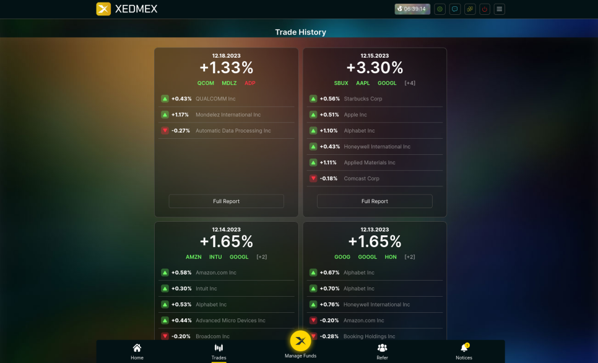Click the QCOM ticker label

[x=206, y=83]
